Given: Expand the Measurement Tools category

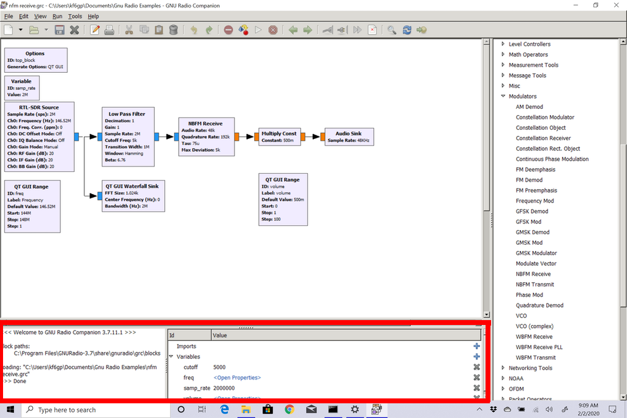Looking at the screenshot, I should (x=503, y=65).
